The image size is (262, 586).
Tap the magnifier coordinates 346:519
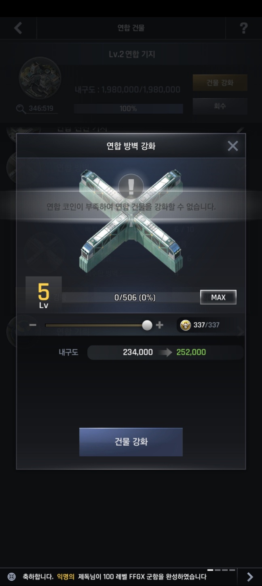(x=37, y=109)
